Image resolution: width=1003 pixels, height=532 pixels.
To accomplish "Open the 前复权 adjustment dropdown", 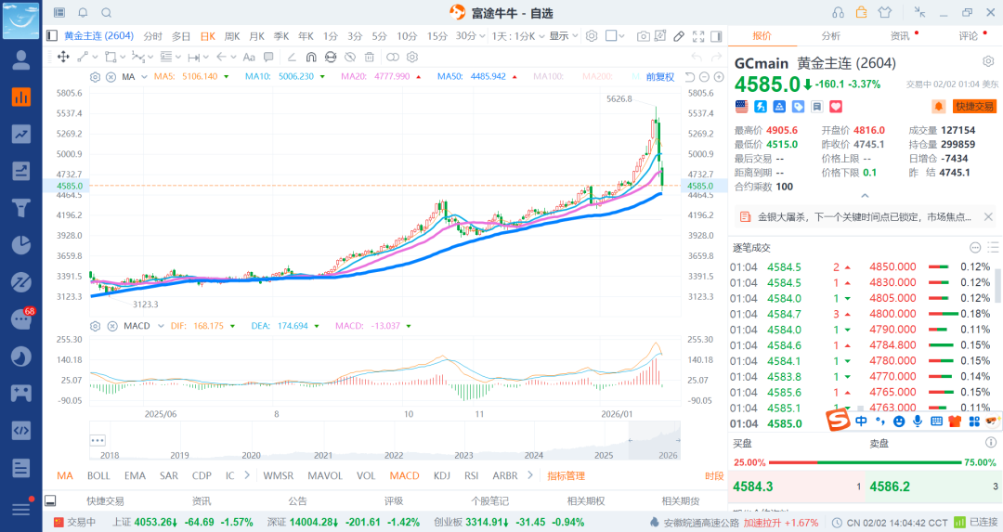I will (x=659, y=77).
